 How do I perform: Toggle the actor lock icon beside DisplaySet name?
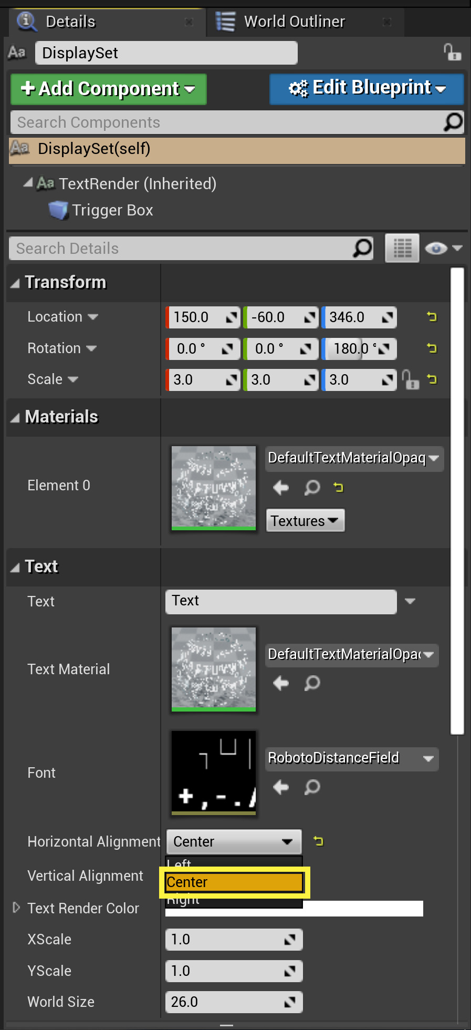coord(452,53)
